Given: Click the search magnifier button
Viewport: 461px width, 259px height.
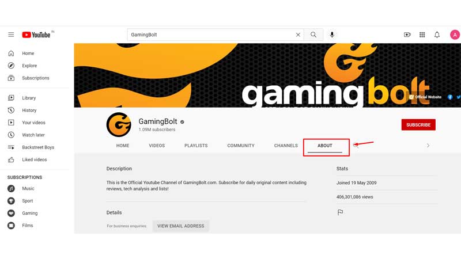Looking at the screenshot, I should (313, 35).
